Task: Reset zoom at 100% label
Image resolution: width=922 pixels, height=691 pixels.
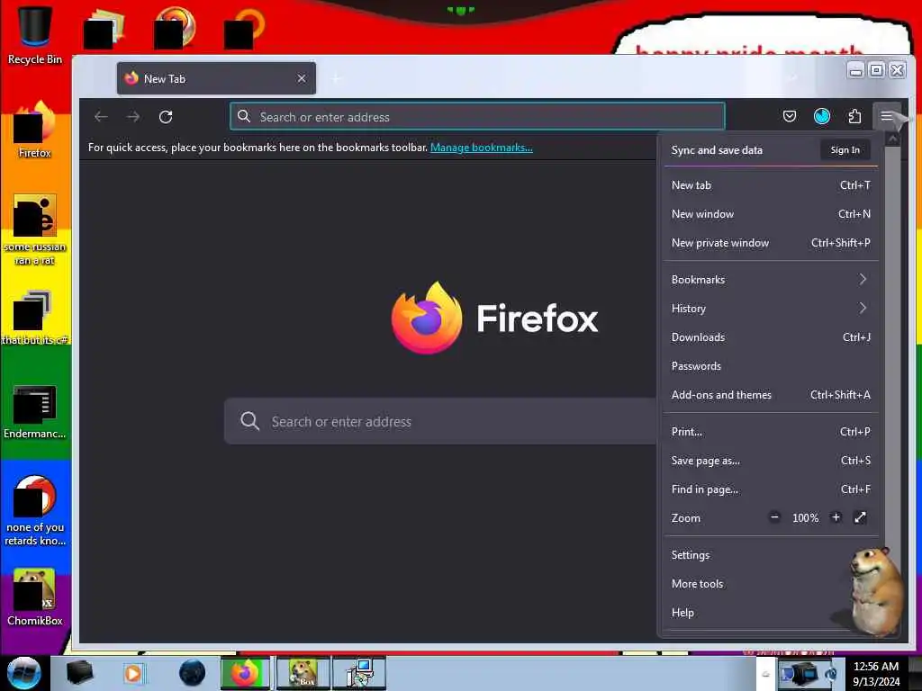Action: 805,518
